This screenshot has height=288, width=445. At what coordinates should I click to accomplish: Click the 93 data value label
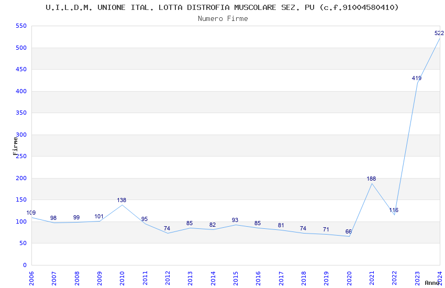(235, 220)
